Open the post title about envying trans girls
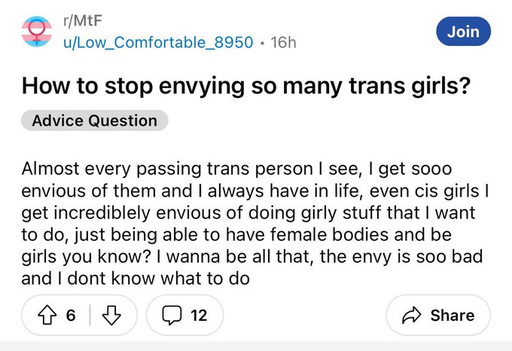512x351 pixels. tap(246, 86)
